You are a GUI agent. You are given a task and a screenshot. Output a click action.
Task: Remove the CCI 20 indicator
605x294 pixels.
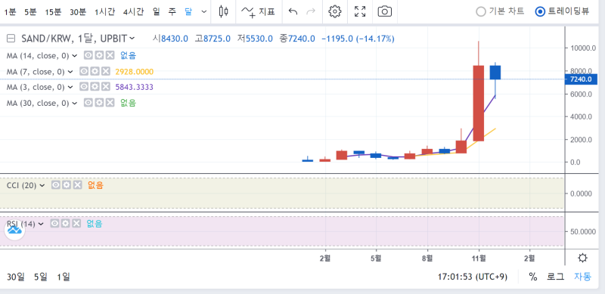tap(78, 185)
